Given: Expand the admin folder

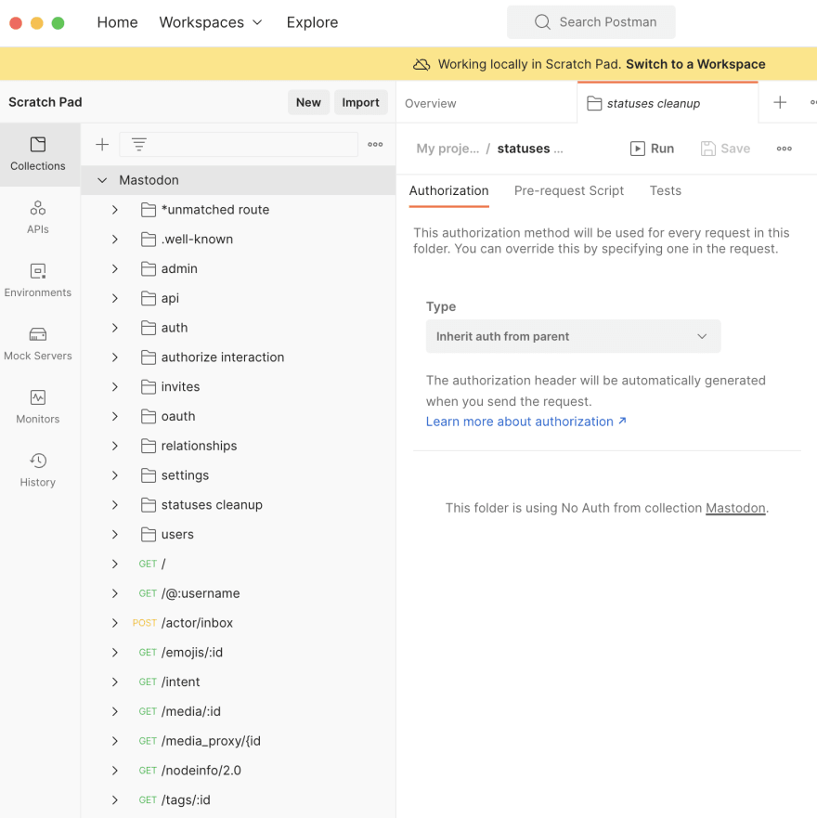Looking at the screenshot, I should 115,268.
